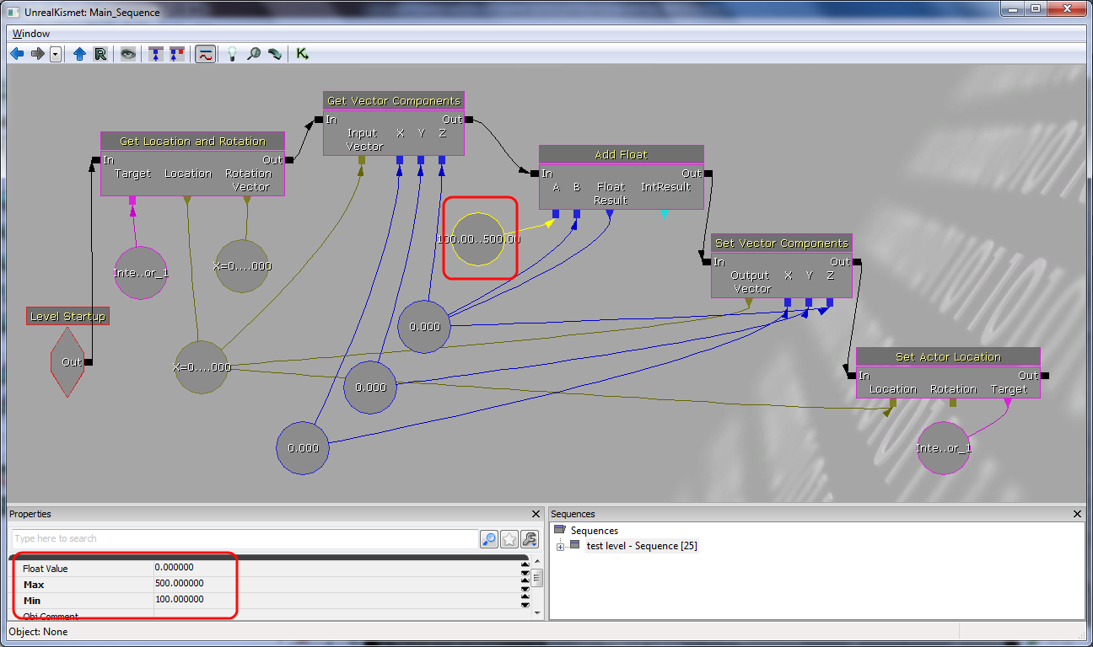
Task: Select test level - Sequence [25] item
Action: (x=642, y=546)
